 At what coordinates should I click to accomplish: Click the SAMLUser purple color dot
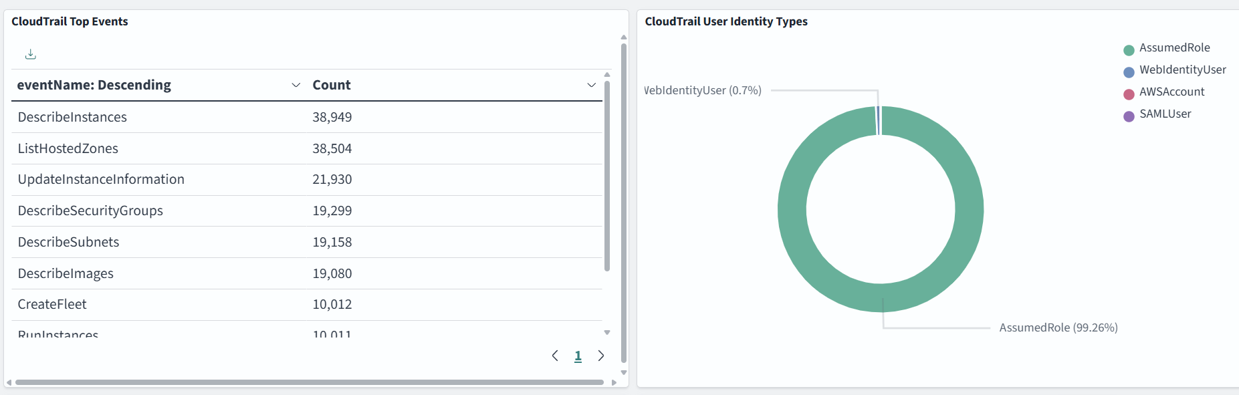coord(1129,116)
